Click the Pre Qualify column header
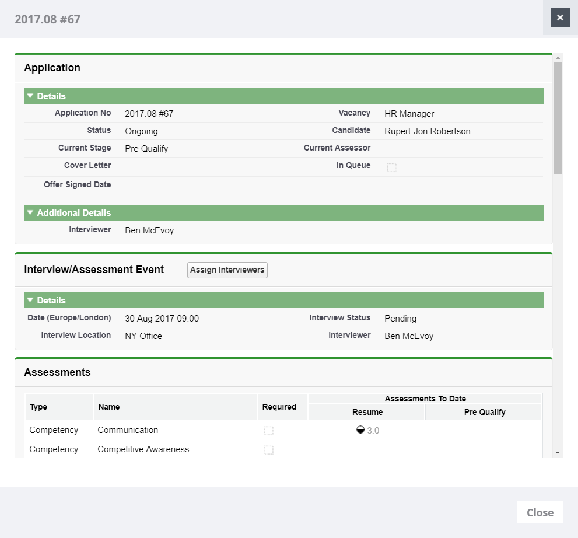 (x=484, y=412)
